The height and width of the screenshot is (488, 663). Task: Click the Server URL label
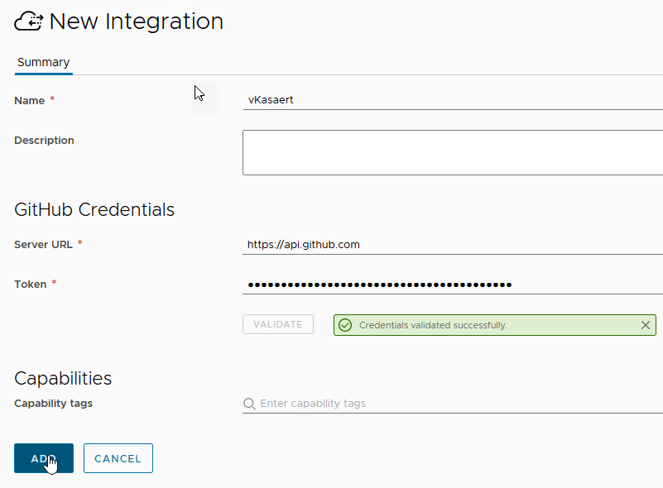(x=44, y=245)
